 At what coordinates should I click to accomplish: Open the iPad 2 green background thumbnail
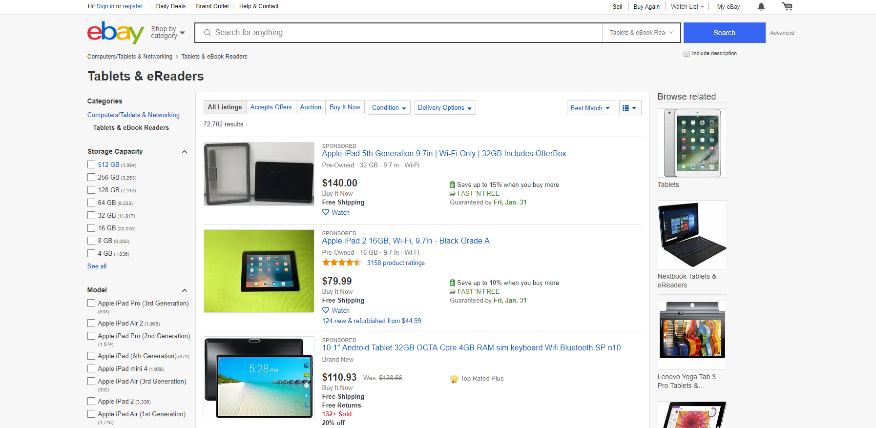pos(259,271)
